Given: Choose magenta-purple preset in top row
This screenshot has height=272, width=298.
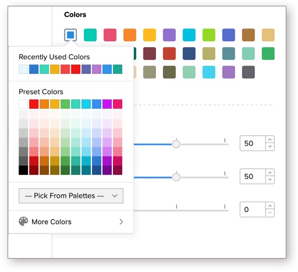Looking at the screenshot, I should click(107, 104).
